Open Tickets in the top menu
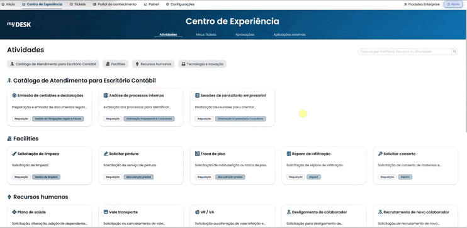This screenshot has width=467, height=228. click(x=78, y=4)
